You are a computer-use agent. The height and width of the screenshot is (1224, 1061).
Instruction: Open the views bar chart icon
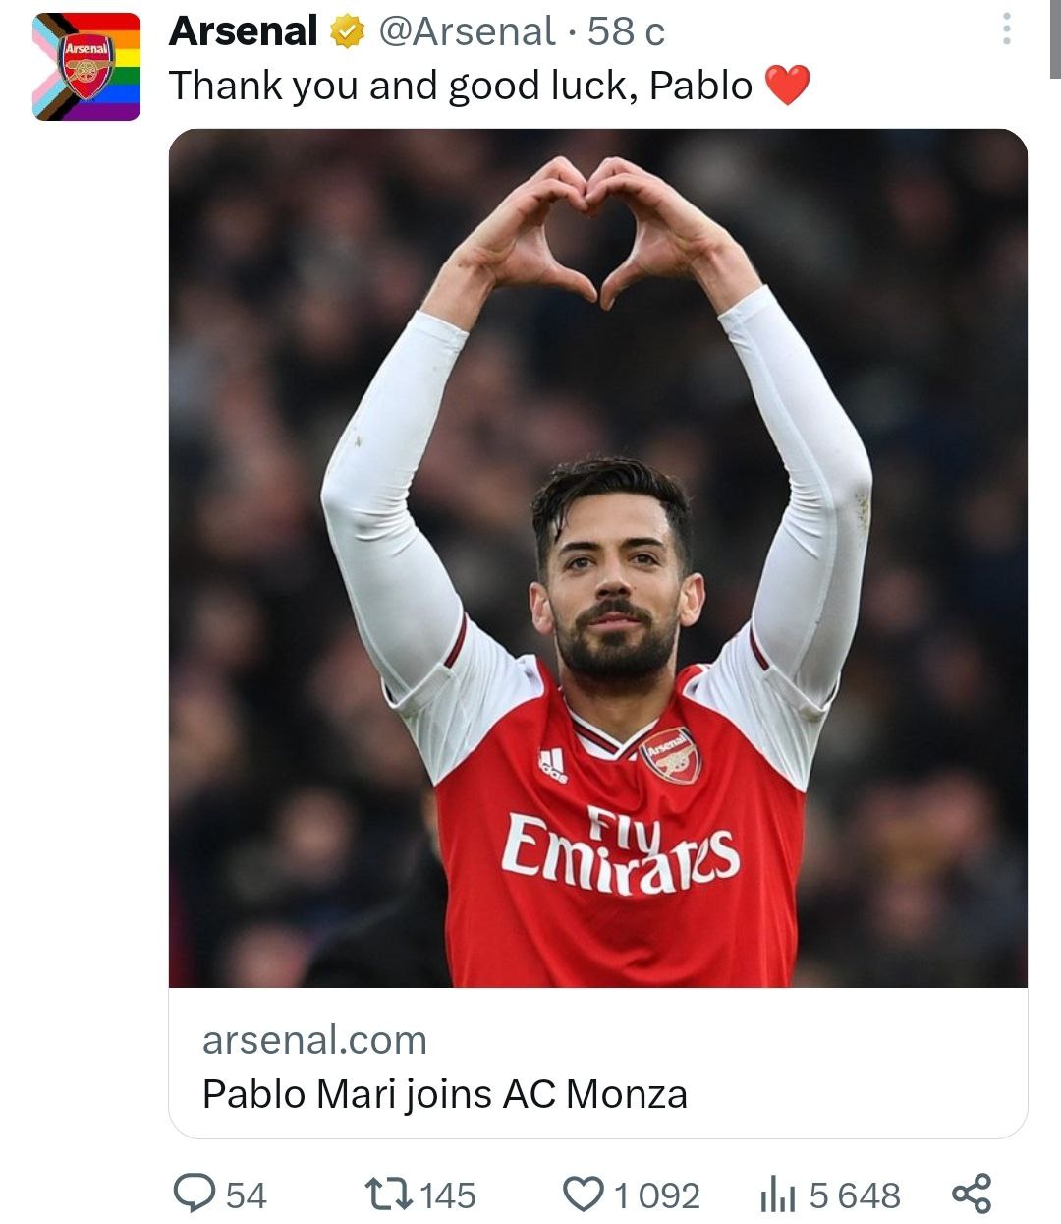(x=777, y=1195)
